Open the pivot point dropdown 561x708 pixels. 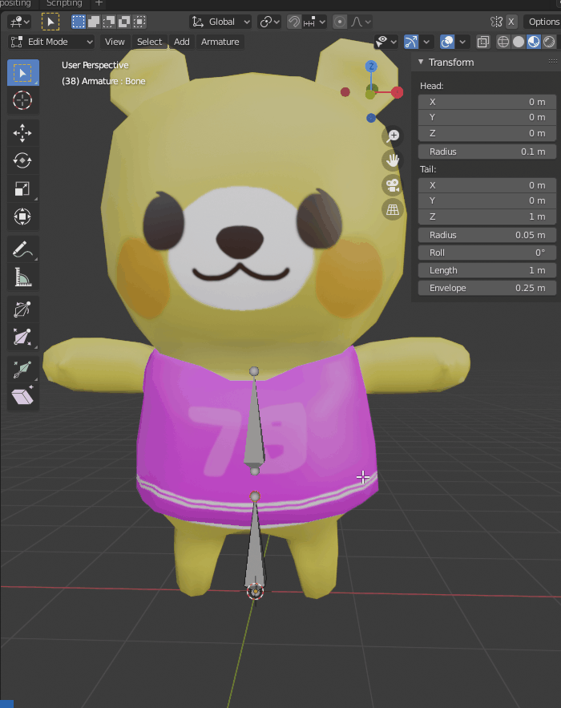point(269,22)
